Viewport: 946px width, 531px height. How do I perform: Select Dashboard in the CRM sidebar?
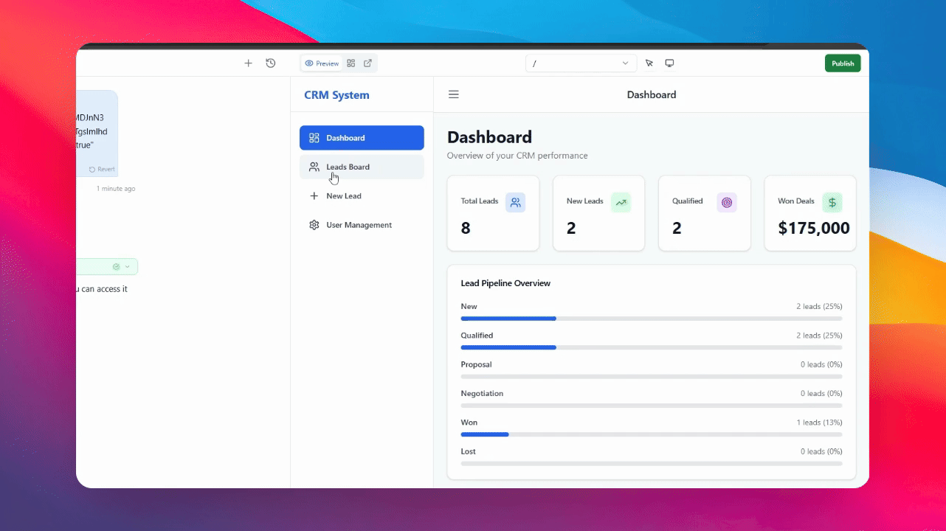pos(362,138)
